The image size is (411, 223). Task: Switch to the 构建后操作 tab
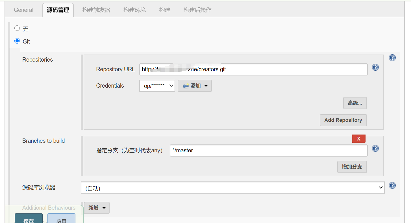point(197,10)
